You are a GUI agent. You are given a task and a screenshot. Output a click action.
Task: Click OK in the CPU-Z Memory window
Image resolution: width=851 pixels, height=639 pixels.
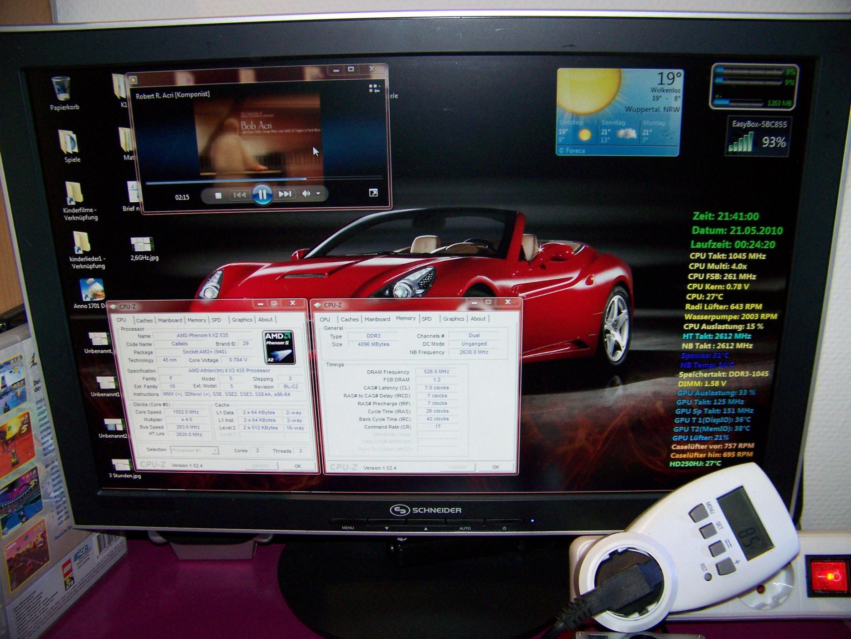496,467
